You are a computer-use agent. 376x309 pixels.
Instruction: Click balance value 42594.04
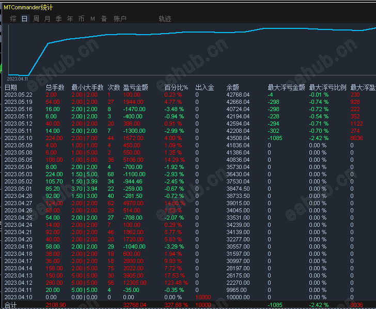point(238,123)
